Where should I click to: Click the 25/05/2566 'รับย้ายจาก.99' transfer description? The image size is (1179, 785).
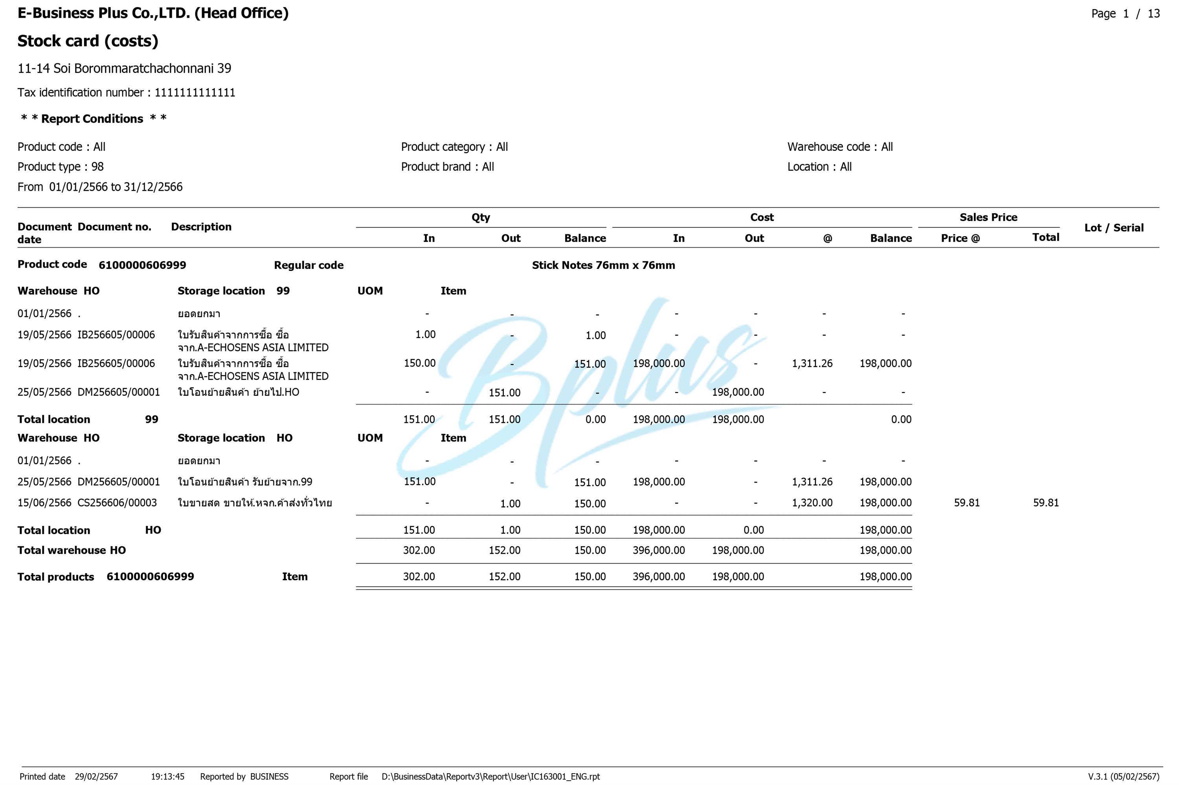pyautogui.click(x=245, y=482)
